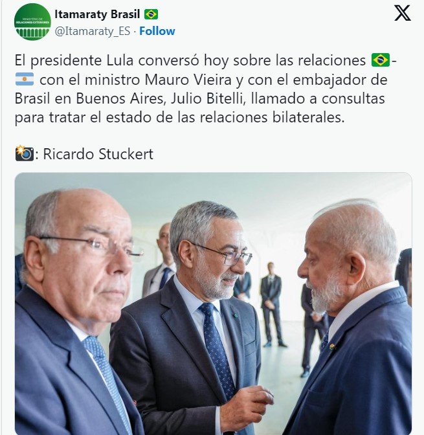Screen dimensions: 424x435
Task: Click the words Buenos Aires in tweet
Action: click(x=119, y=98)
